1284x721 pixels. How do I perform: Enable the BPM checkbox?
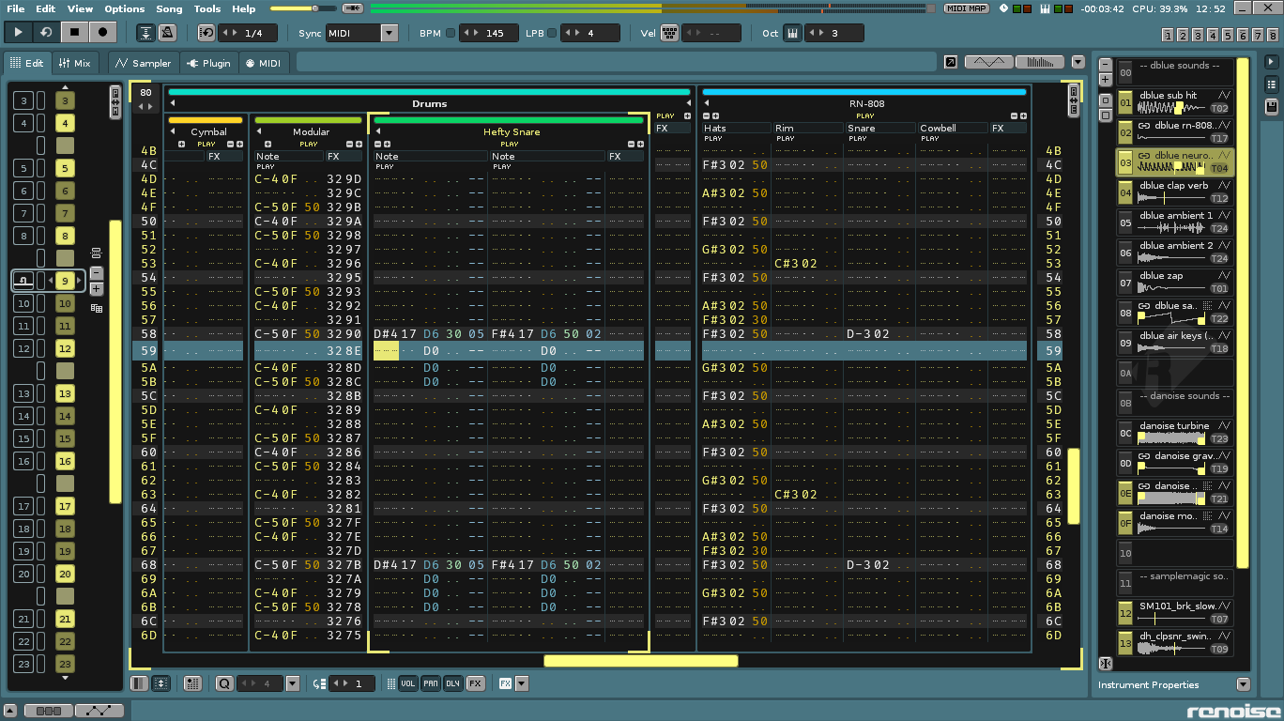(451, 33)
